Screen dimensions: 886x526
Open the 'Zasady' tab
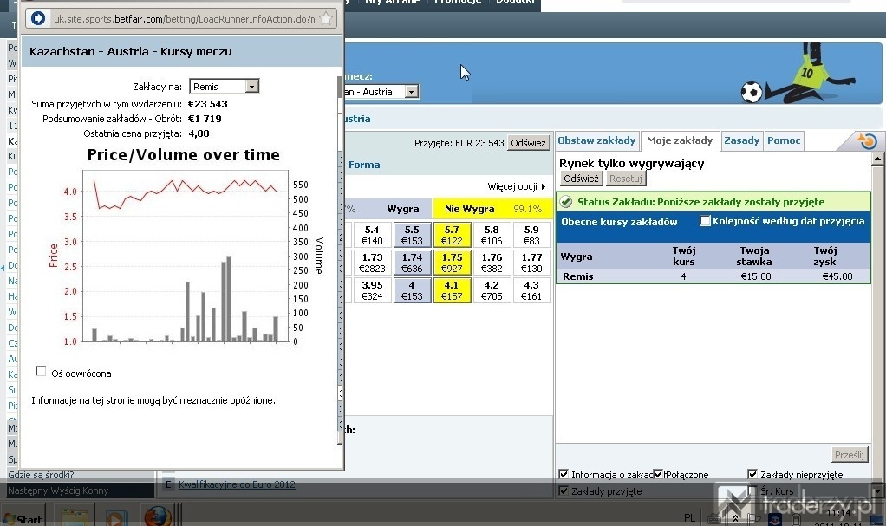[742, 140]
